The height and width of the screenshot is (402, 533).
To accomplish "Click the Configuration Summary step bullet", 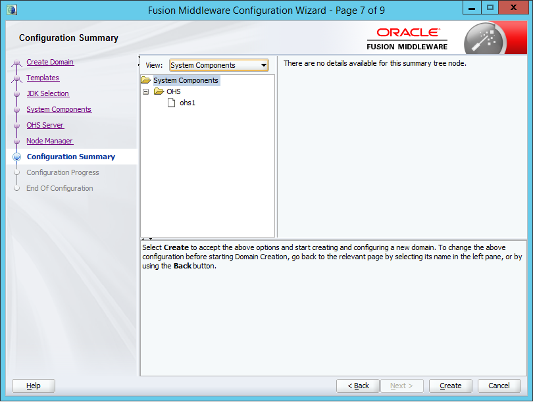I will tap(17, 157).
